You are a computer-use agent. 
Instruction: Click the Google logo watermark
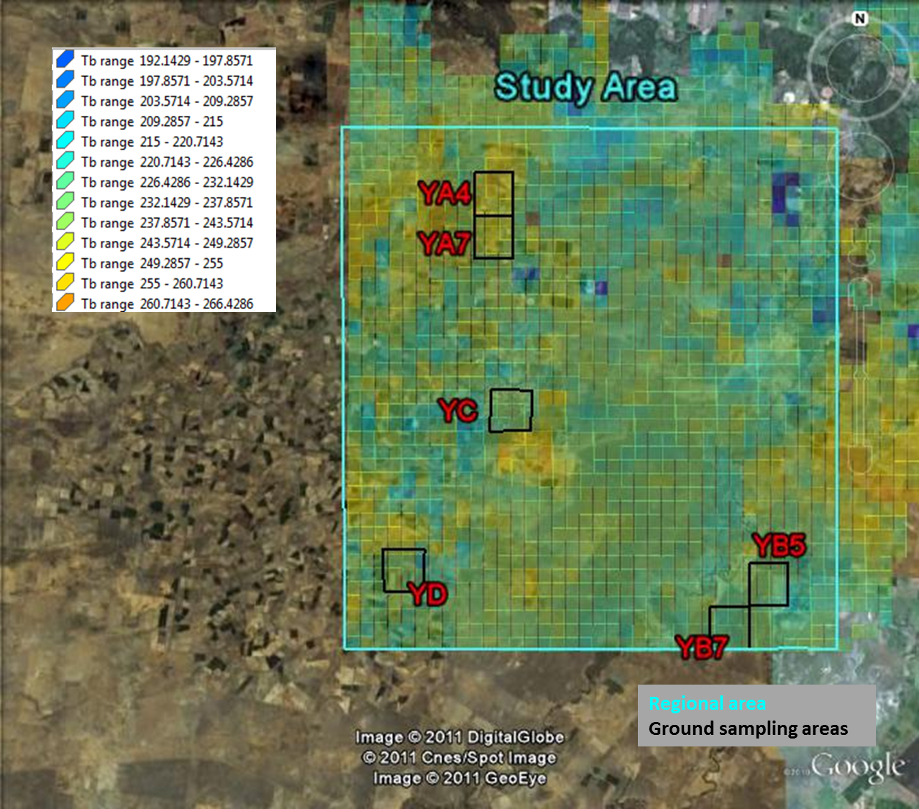[857, 767]
